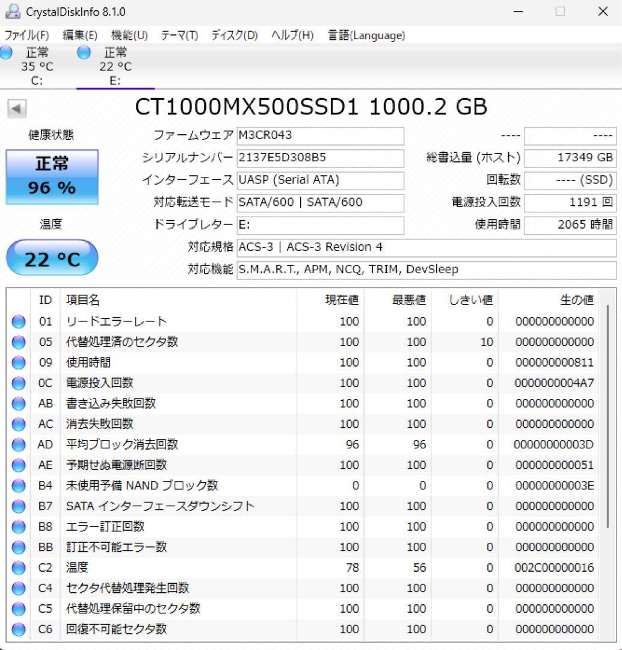Click the blue status circle above C: drive

pos(6,52)
